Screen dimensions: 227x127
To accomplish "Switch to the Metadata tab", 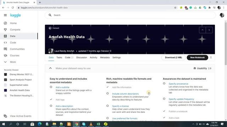I will [105, 58].
